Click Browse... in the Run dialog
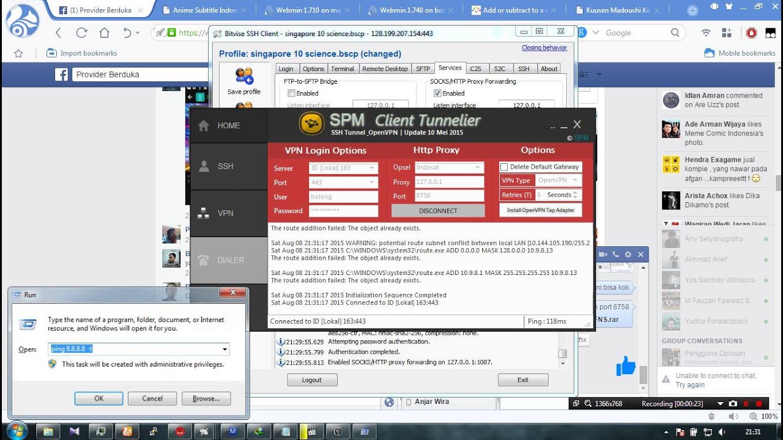 pyautogui.click(x=206, y=398)
